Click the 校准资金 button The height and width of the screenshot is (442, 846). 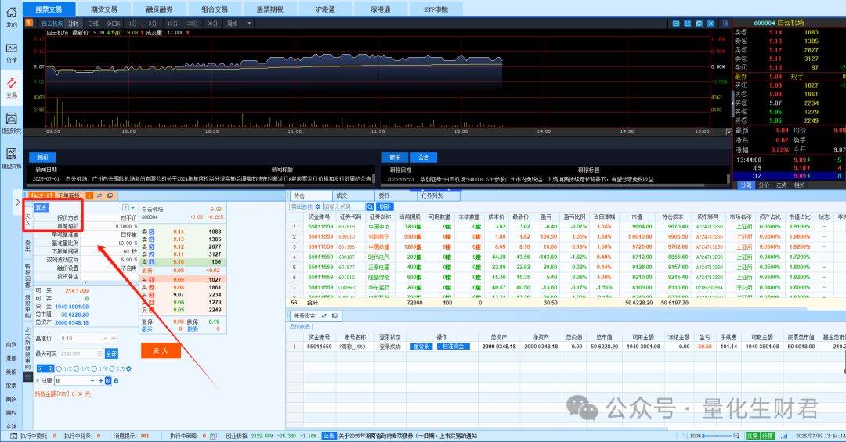[454, 347]
